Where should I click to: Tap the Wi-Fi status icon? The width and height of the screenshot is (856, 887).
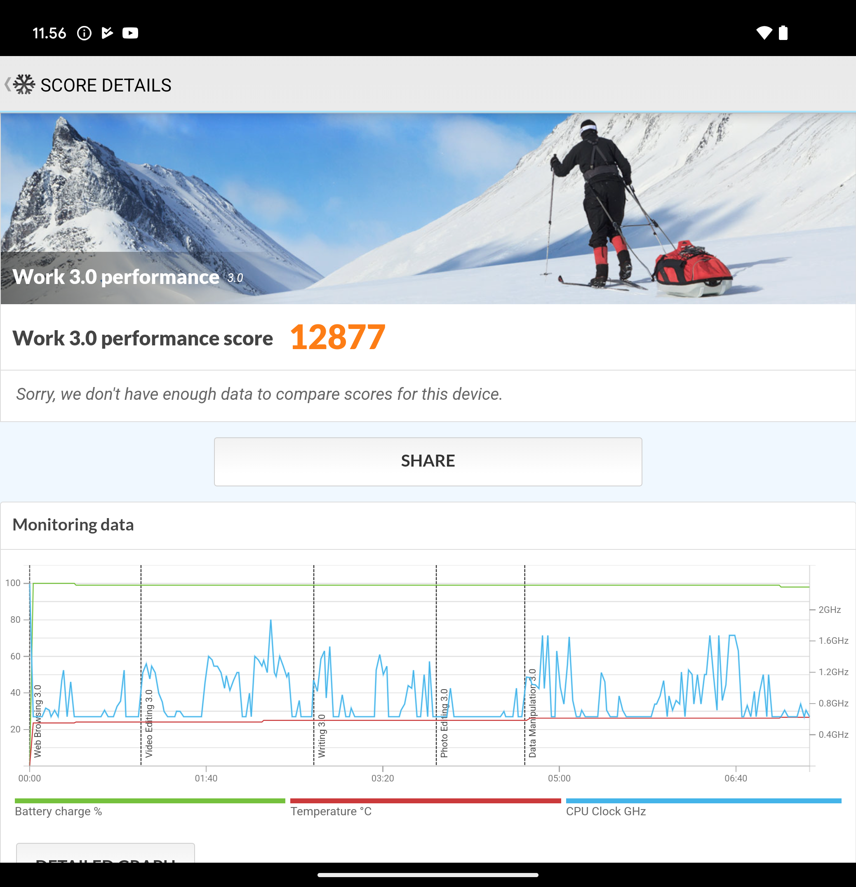[x=764, y=33]
